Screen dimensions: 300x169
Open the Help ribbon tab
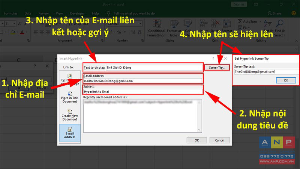pyautogui.click(x=95, y=13)
